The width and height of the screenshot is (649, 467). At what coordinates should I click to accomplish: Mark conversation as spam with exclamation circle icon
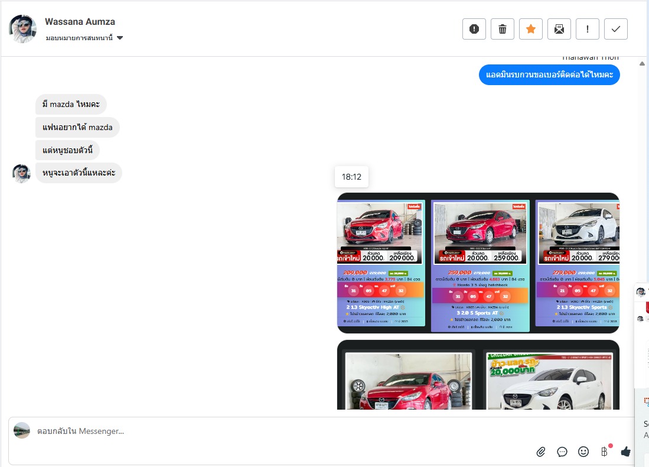click(x=474, y=29)
